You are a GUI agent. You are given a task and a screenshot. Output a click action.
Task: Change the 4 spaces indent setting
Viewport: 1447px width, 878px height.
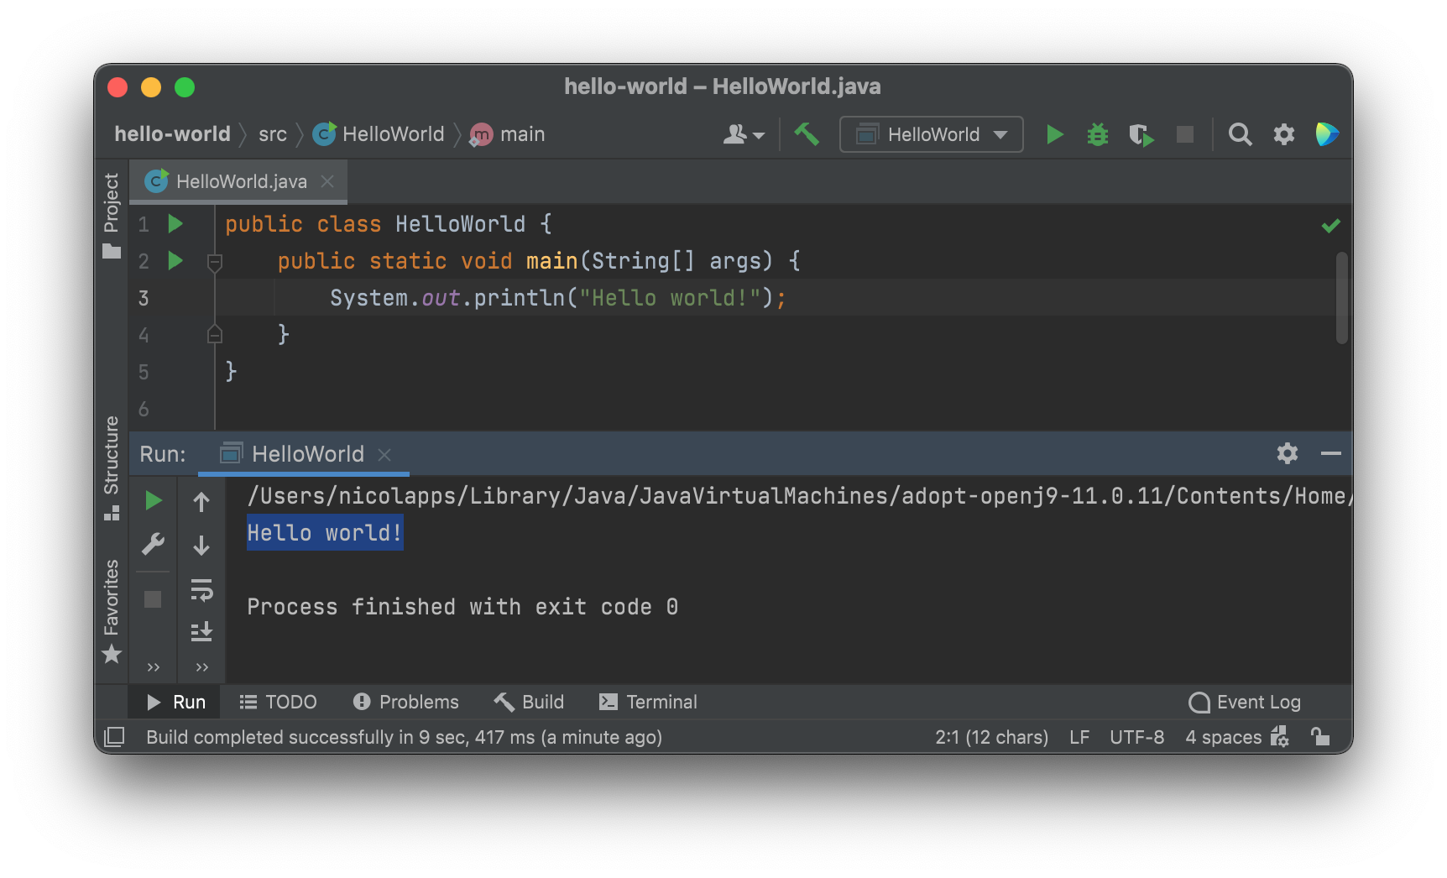tap(1223, 737)
